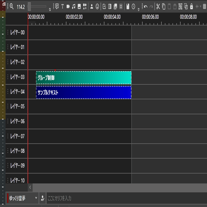The image size is (207, 207).
Task: Click the framed duplicate-item icon
Action: click(x=180, y=6)
